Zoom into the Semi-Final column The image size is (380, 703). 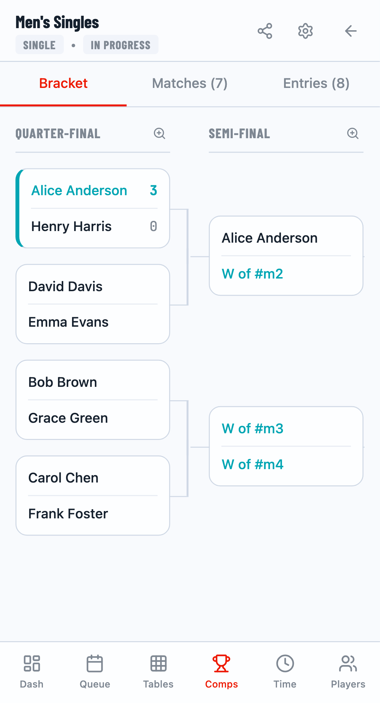click(353, 134)
